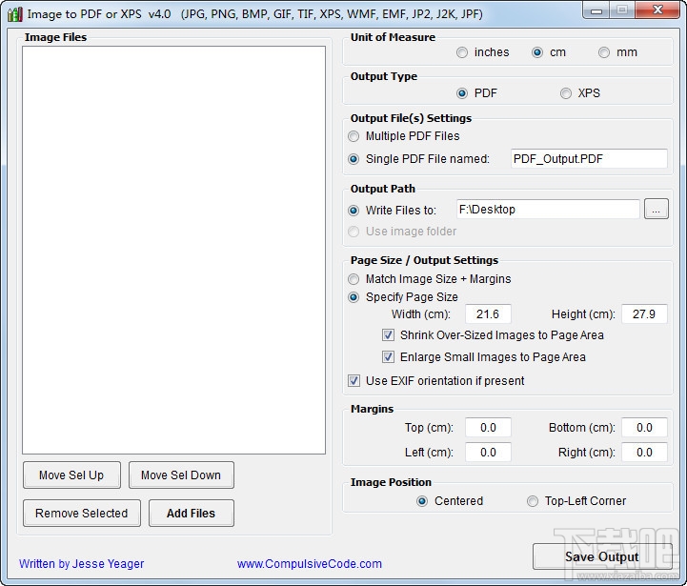Click the PDF_Output.PDF filename field
This screenshot has width=687, height=586.
[589, 159]
